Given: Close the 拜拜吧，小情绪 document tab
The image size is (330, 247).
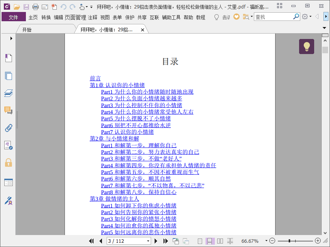Looking at the screenshot, I should click(x=143, y=30).
